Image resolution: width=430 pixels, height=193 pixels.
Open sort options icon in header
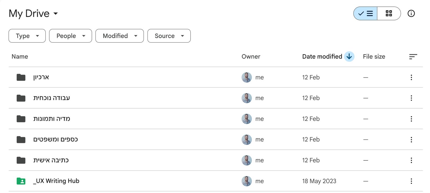coord(413,57)
